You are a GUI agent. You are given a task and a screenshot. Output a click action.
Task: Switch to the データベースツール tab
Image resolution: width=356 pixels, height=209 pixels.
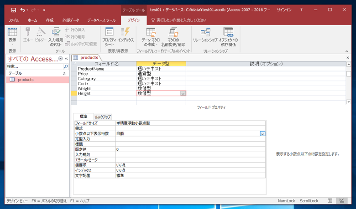101,20
